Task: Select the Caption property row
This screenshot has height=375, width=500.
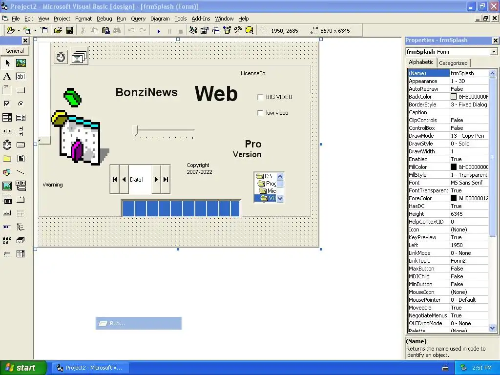Action: pyautogui.click(x=448, y=112)
